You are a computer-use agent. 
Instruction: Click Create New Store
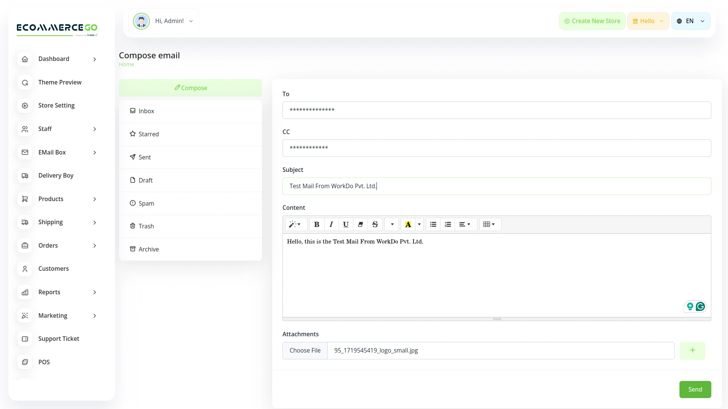point(592,21)
